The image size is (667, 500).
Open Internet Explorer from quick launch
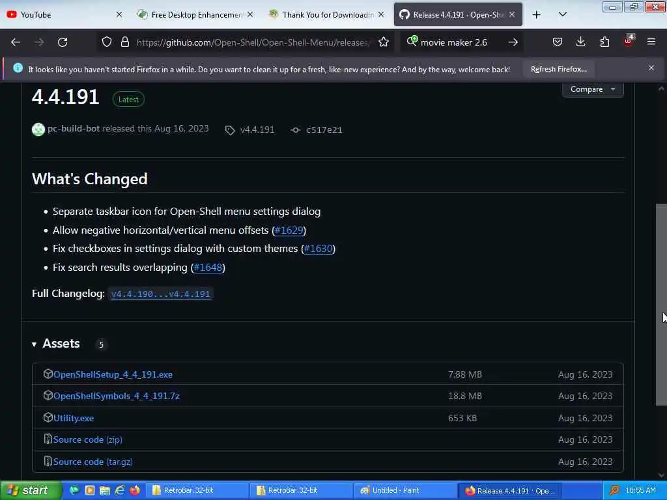120,490
